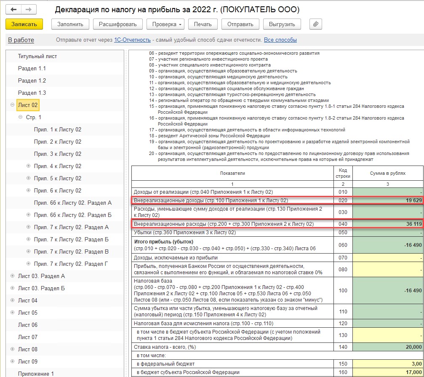Viewport: 424px width, 377px height.
Task: Collapse the Стр. 1 node
Action: 20,117
